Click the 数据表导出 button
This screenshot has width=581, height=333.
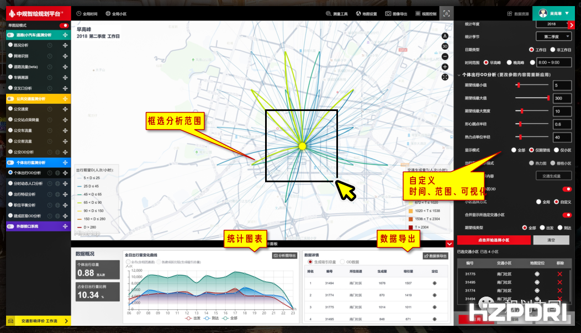coord(436,256)
